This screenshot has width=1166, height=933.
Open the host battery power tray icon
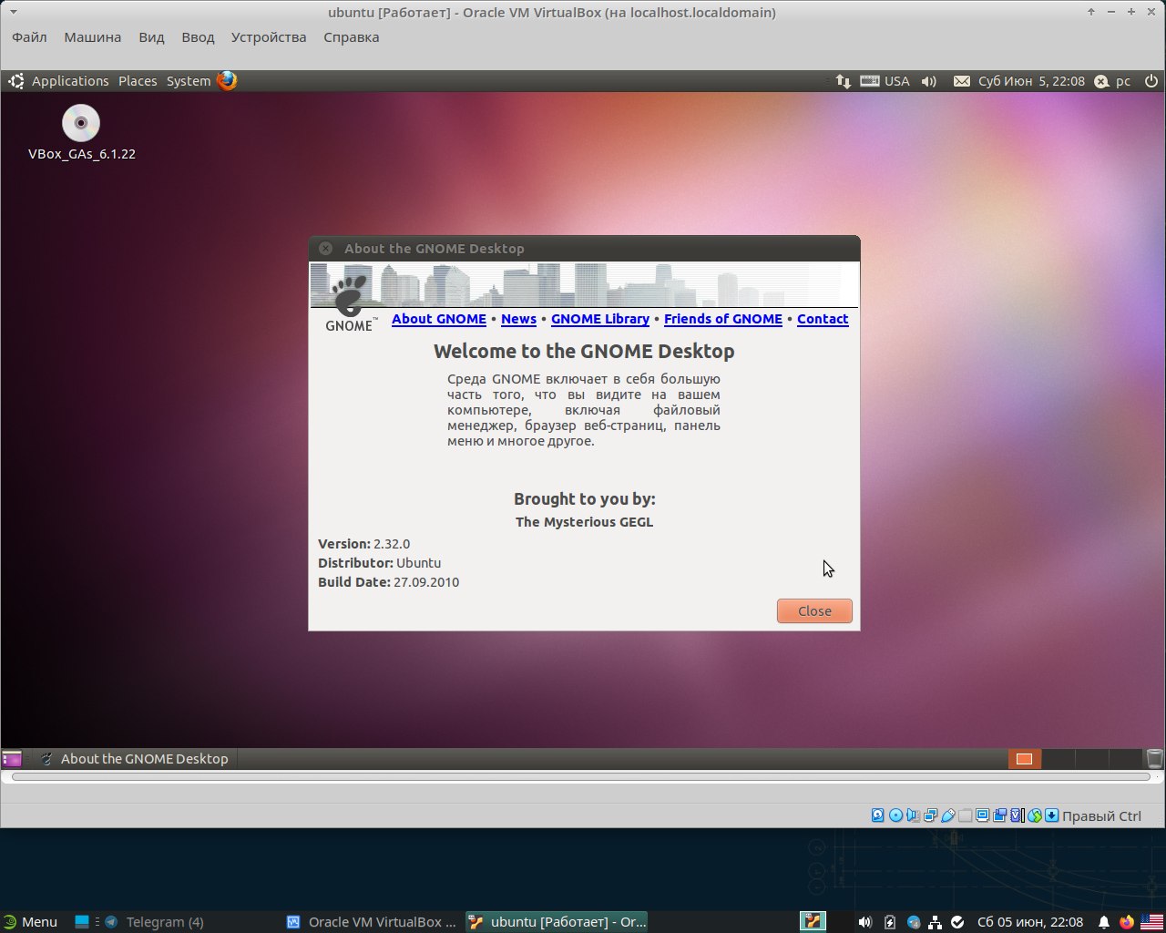point(890,922)
